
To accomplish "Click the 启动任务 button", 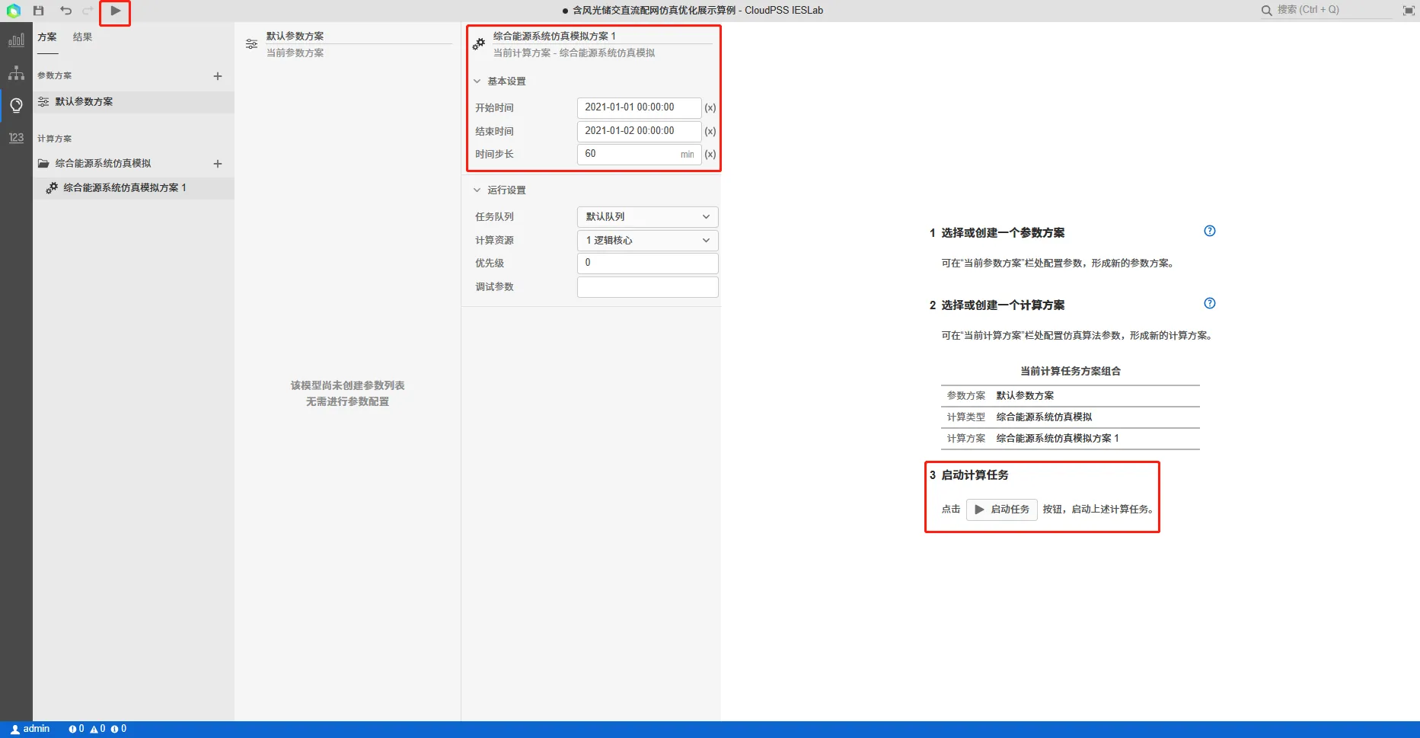I will tap(1001, 510).
